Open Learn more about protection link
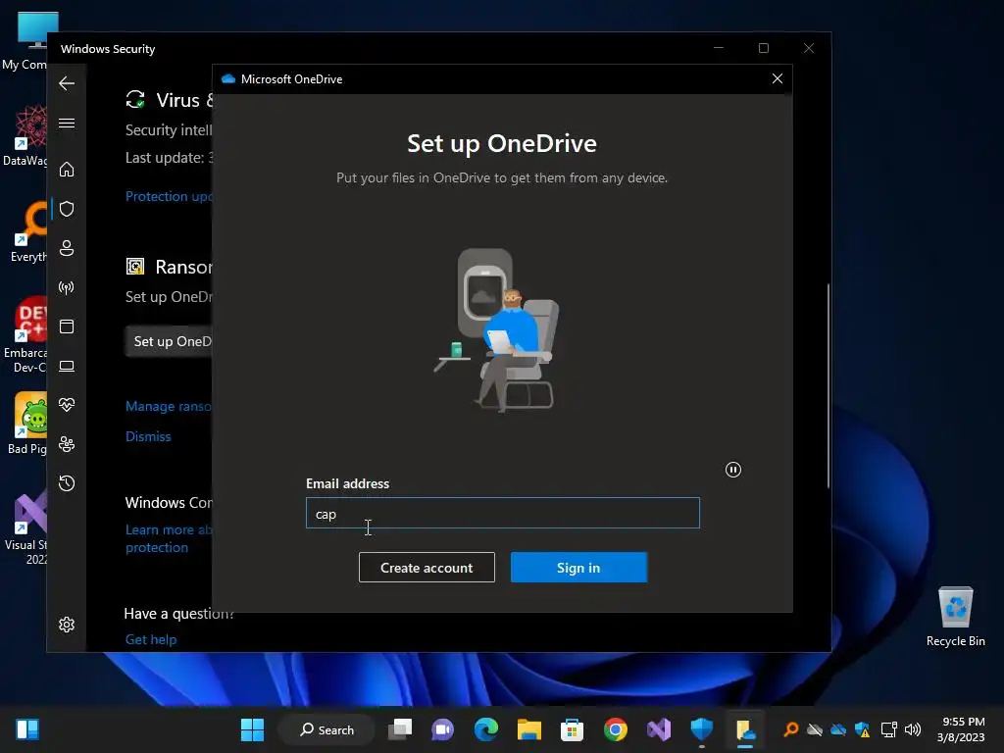Image resolution: width=1004 pixels, height=753 pixels. coord(169,538)
